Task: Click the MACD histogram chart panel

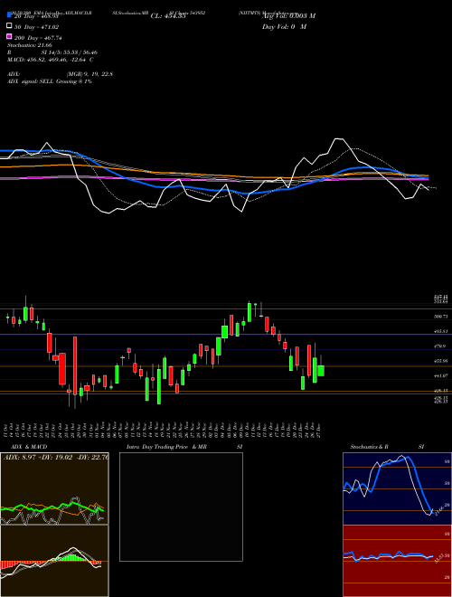Action: 54,561
